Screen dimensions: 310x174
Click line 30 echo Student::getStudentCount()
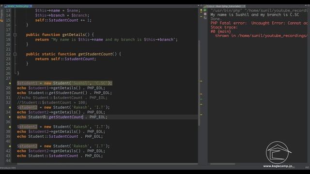(x=64, y=93)
